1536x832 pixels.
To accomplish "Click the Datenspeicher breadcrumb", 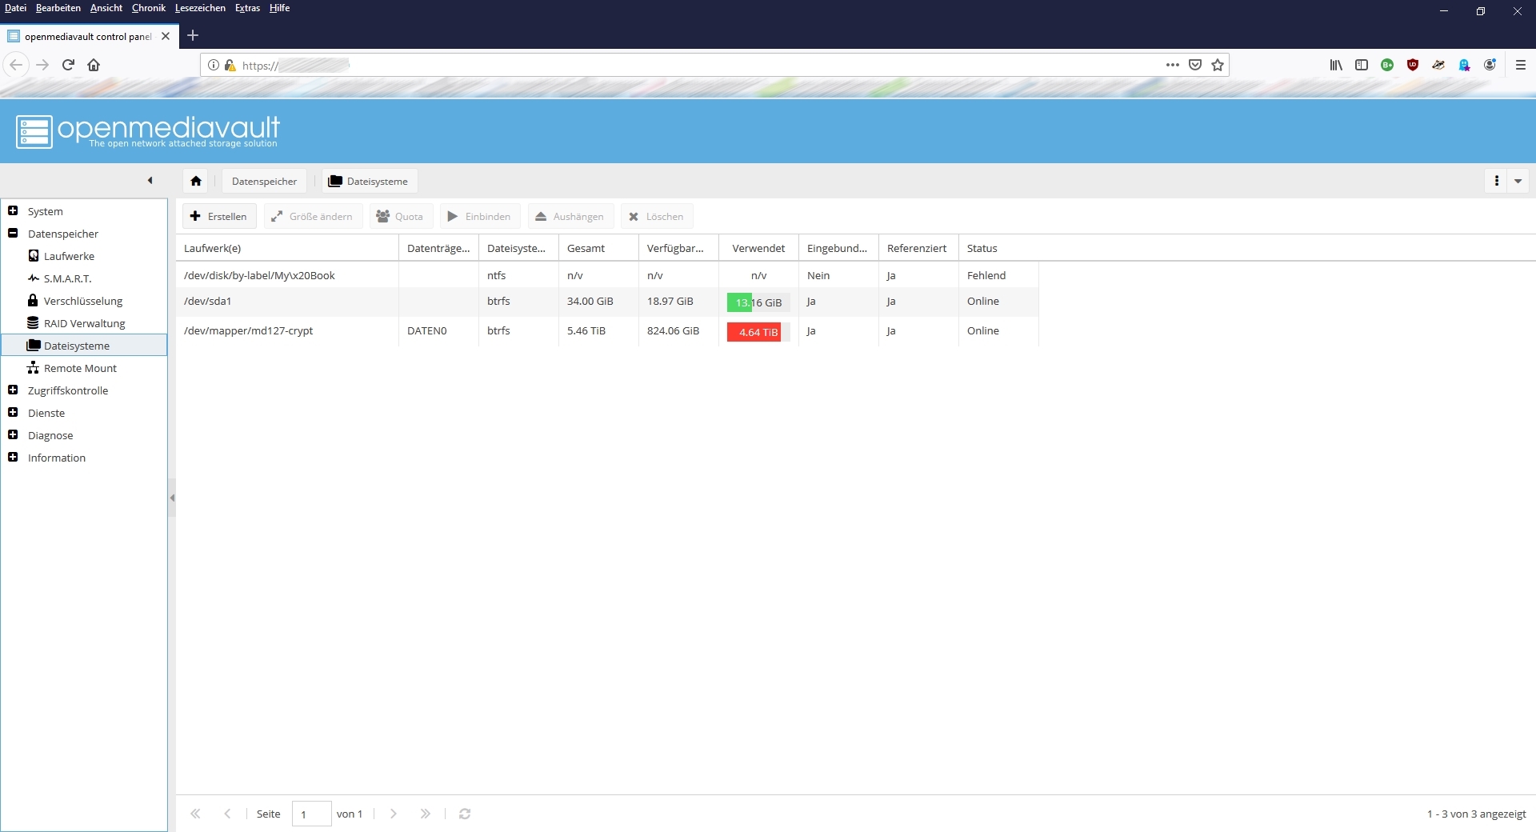I will (264, 181).
